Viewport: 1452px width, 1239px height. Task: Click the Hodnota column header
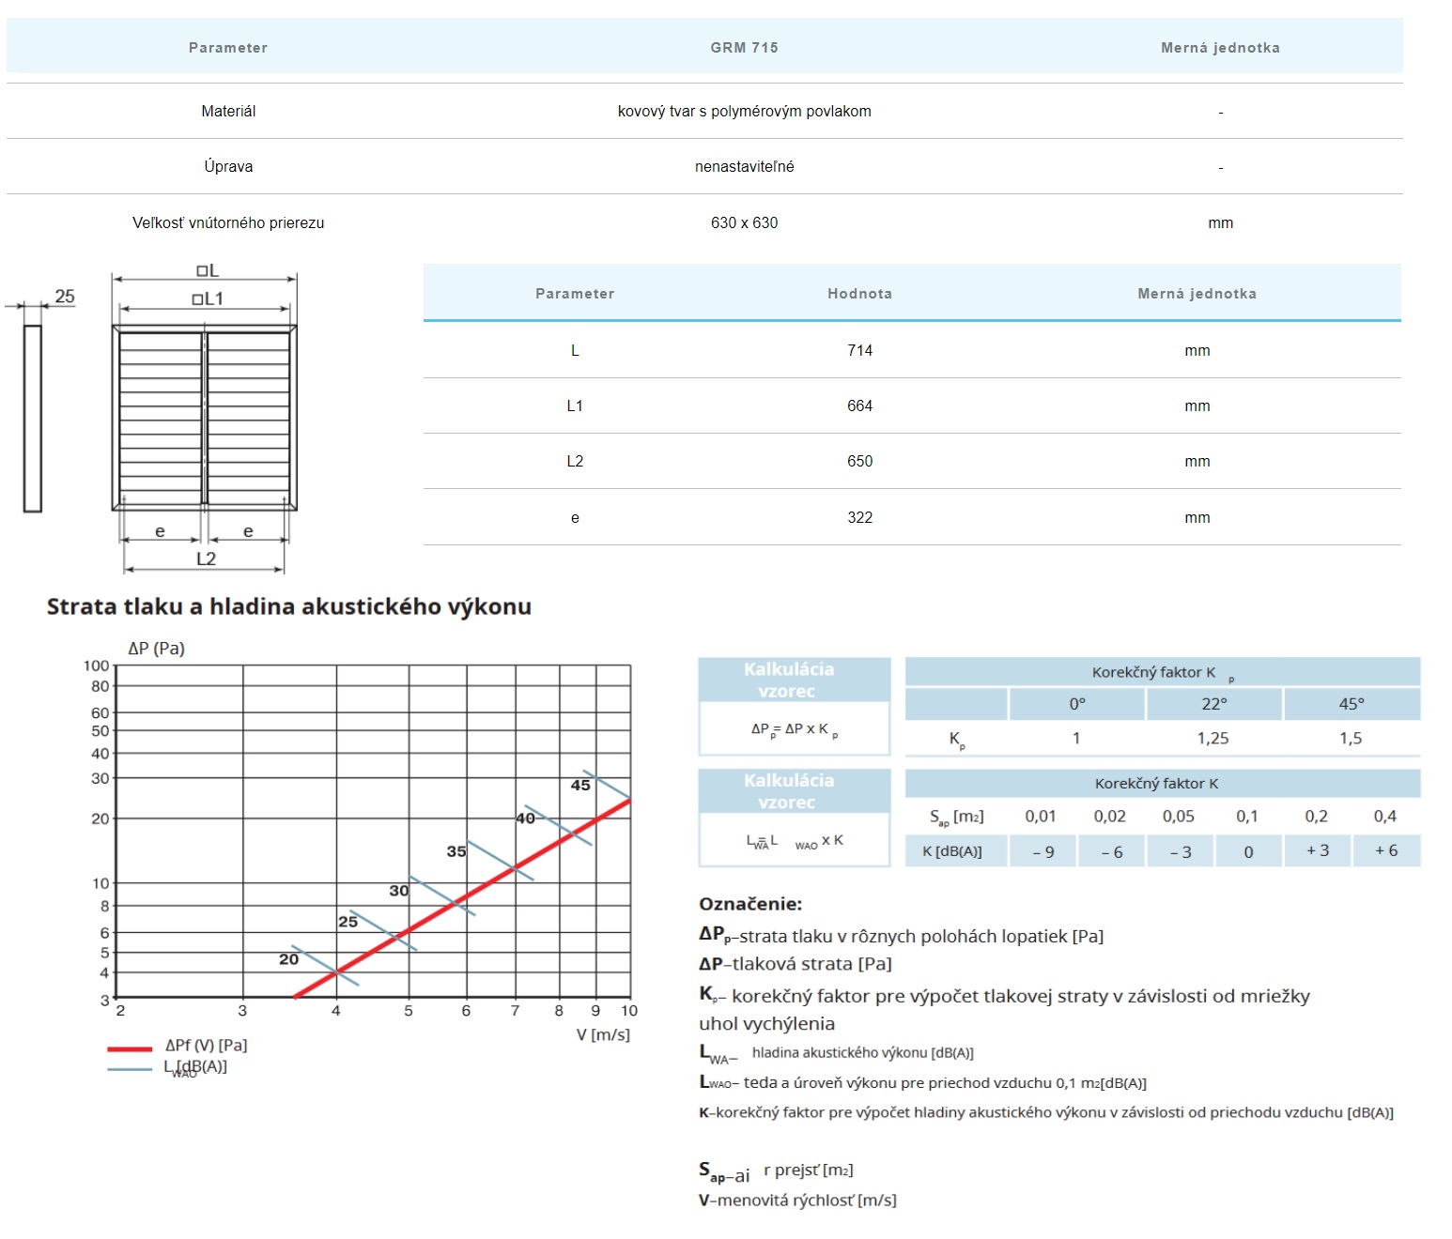click(x=859, y=294)
